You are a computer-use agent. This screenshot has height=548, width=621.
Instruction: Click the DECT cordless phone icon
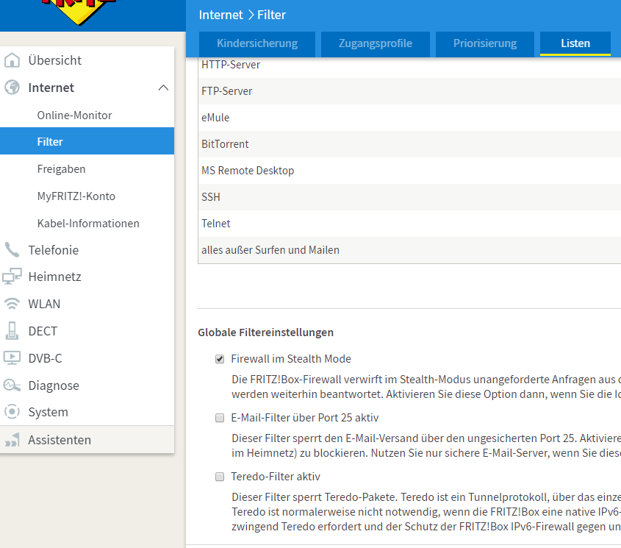[12, 331]
